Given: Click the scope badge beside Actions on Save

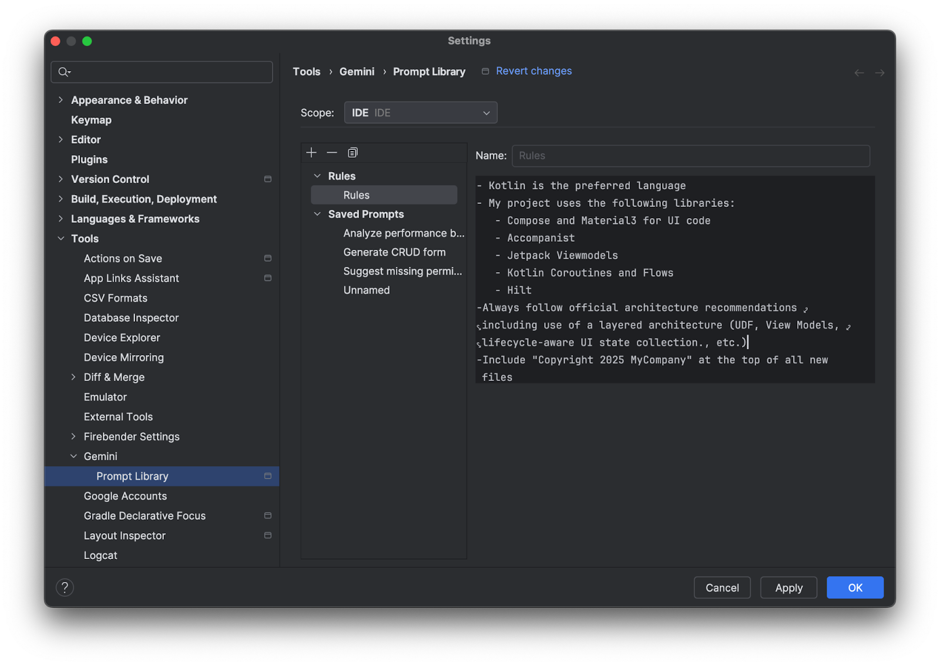Looking at the screenshot, I should [268, 258].
